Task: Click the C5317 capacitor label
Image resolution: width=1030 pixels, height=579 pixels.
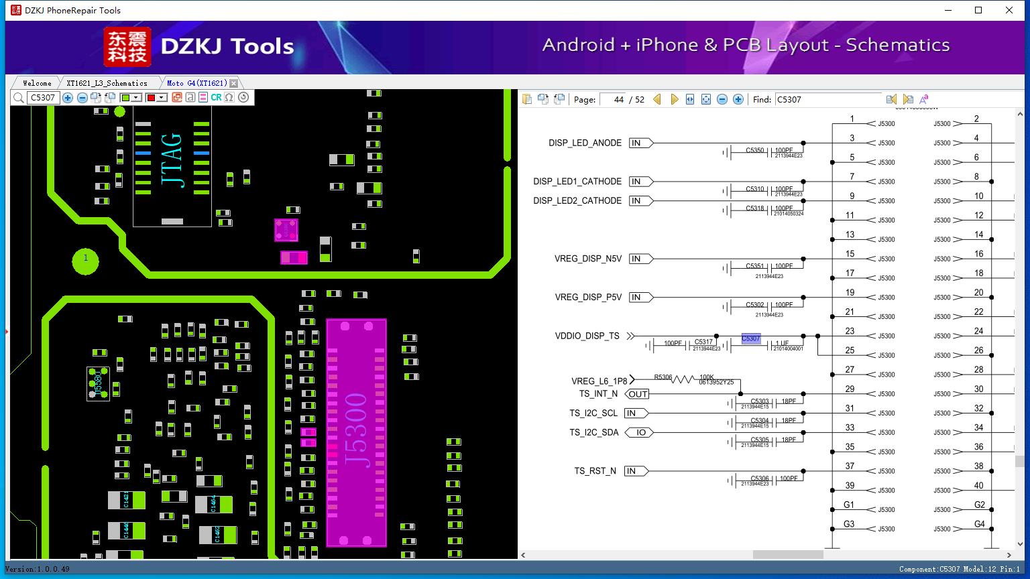Action: click(x=704, y=342)
